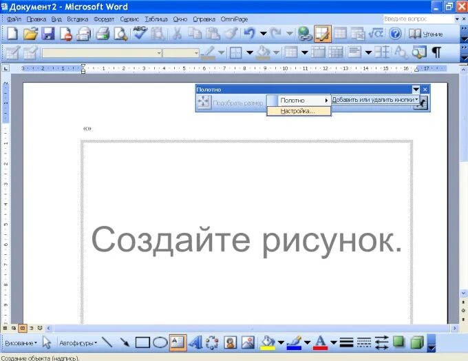The height and width of the screenshot is (361, 468).
Task: Click Добавить или удалить кнопки dropdown
Action: coord(376,100)
